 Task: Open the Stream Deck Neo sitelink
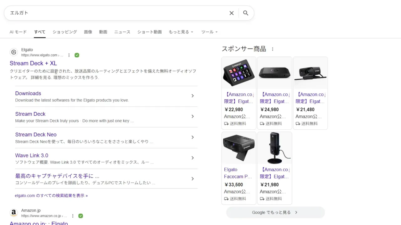(x=36, y=135)
